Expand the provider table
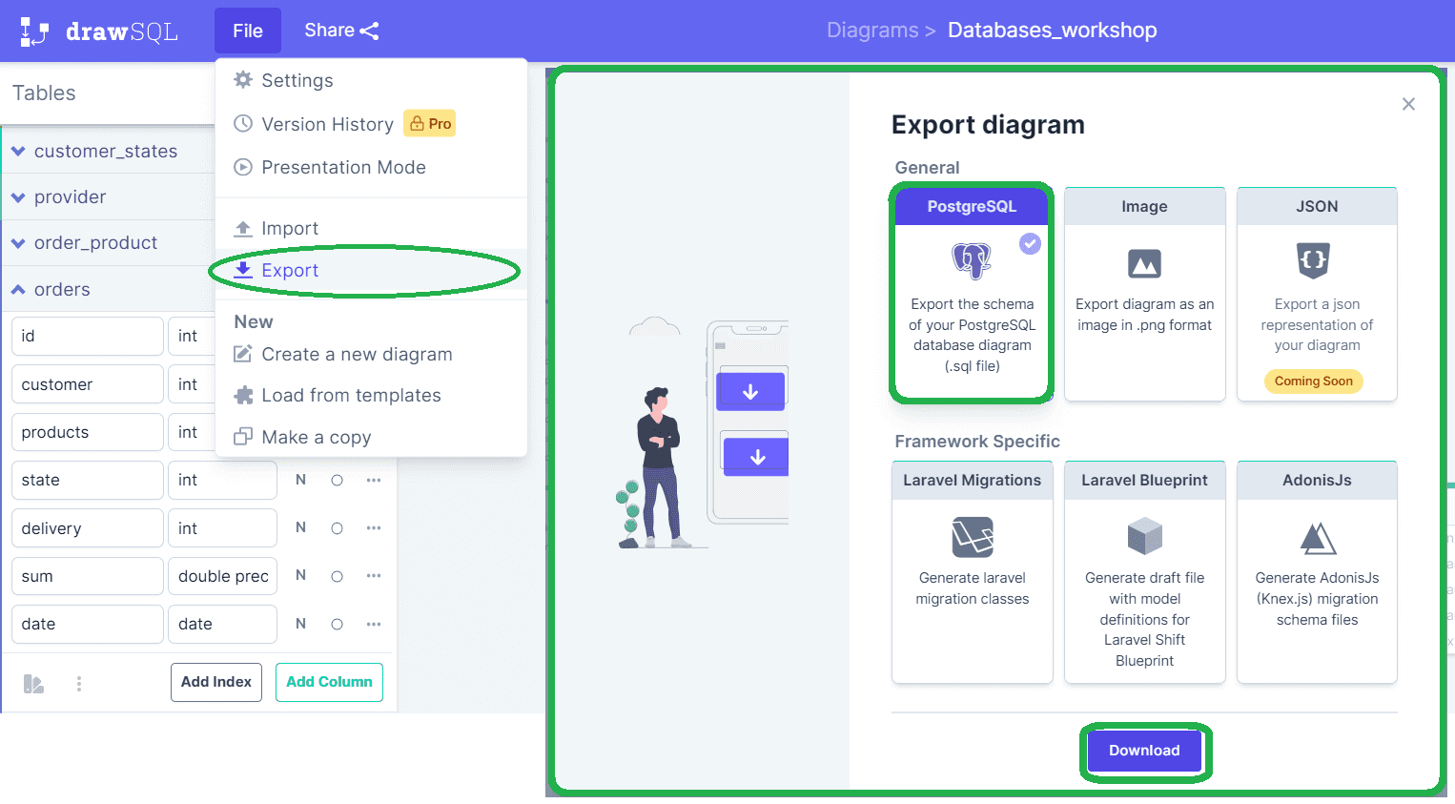The height and width of the screenshot is (804, 1455). pyautogui.click(x=18, y=196)
